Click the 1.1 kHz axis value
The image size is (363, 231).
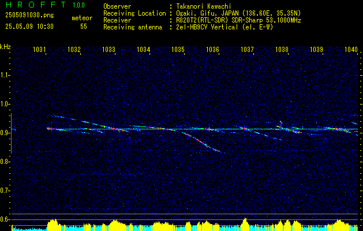(x=5, y=75)
